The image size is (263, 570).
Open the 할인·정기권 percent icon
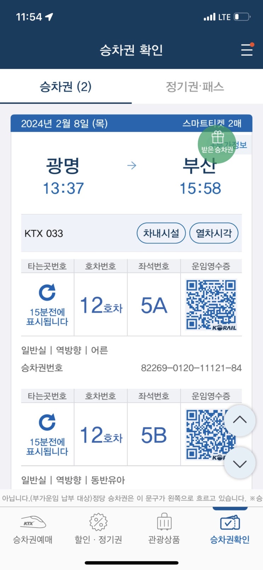(98, 522)
